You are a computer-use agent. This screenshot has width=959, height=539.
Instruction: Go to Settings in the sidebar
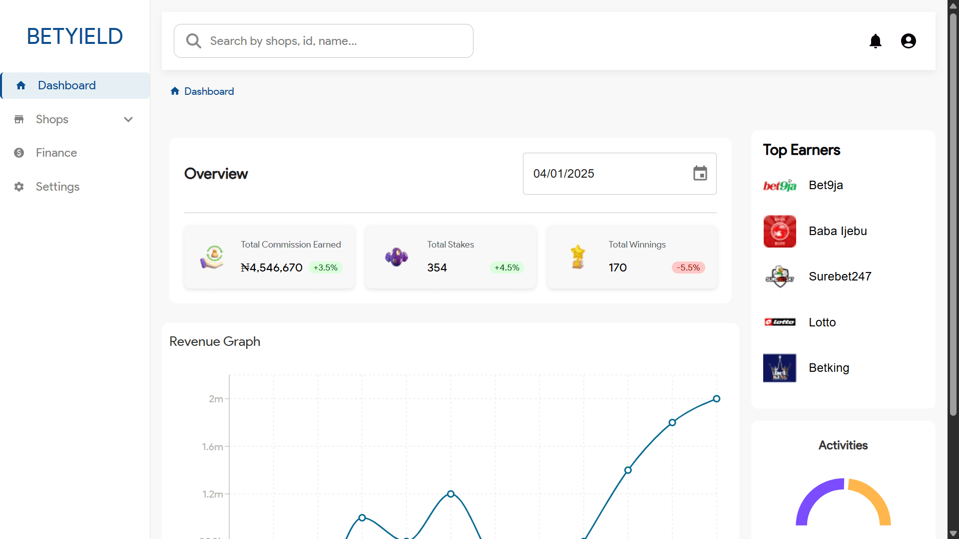[57, 187]
